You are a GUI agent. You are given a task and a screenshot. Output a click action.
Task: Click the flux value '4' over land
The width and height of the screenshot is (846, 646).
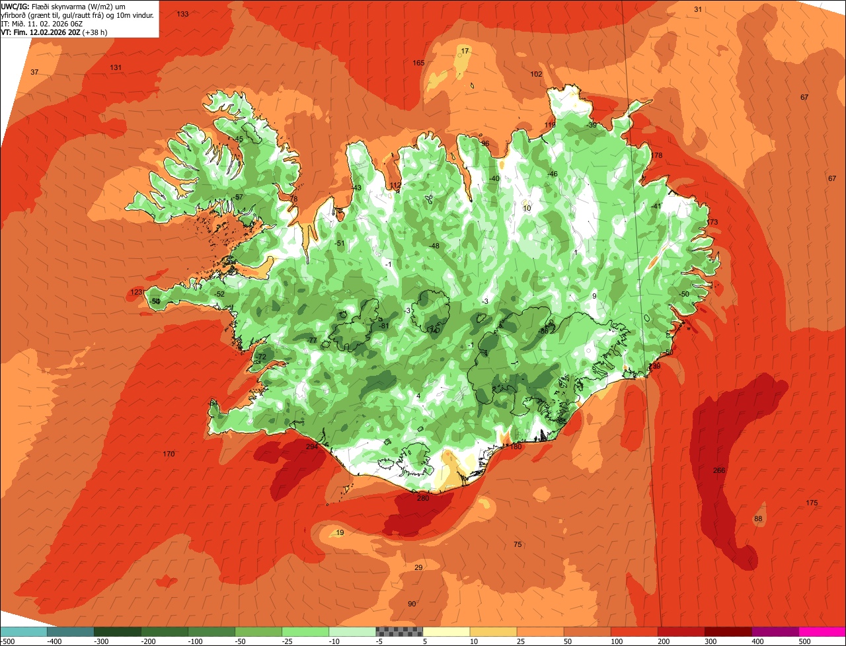coord(418,396)
